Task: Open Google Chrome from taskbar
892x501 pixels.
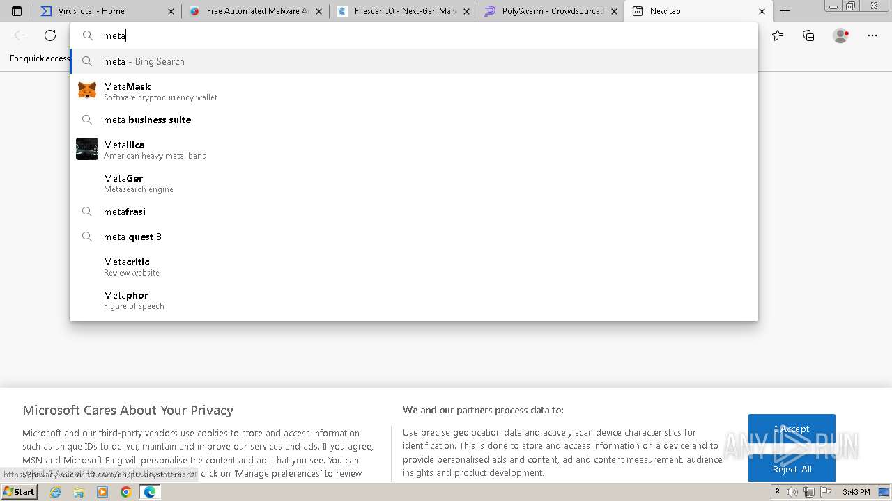Action: click(126, 492)
